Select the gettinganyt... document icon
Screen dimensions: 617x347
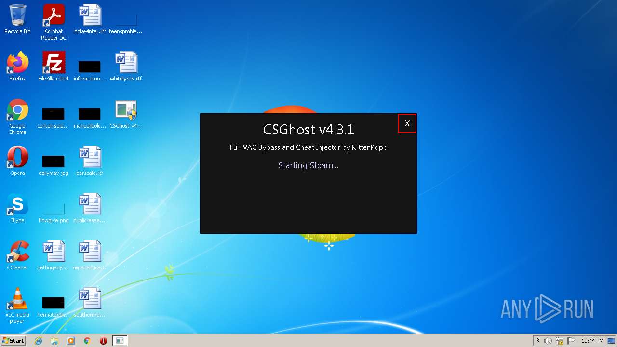pos(54,255)
